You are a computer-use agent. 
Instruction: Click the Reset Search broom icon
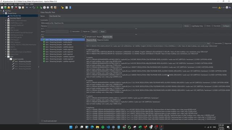click(62, 7)
